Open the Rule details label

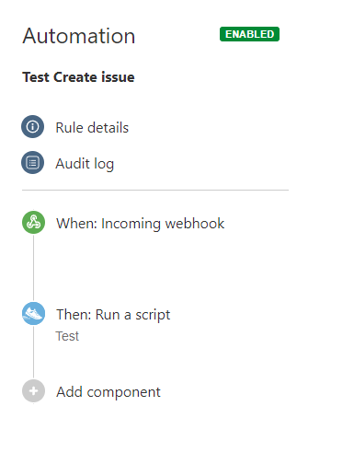click(x=92, y=128)
